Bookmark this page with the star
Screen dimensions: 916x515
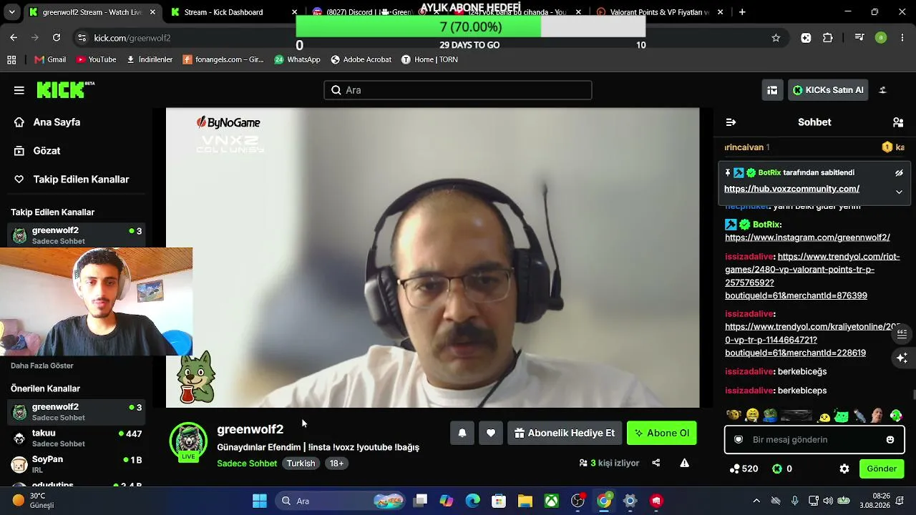point(776,38)
